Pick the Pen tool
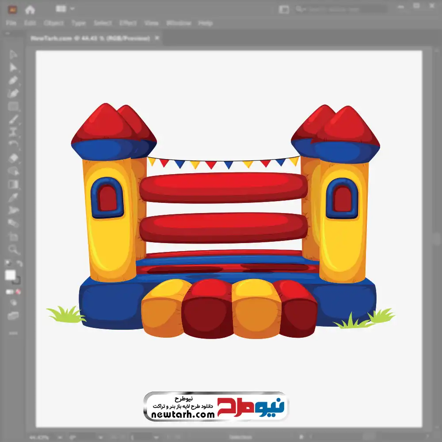 click(x=13, y=80)
